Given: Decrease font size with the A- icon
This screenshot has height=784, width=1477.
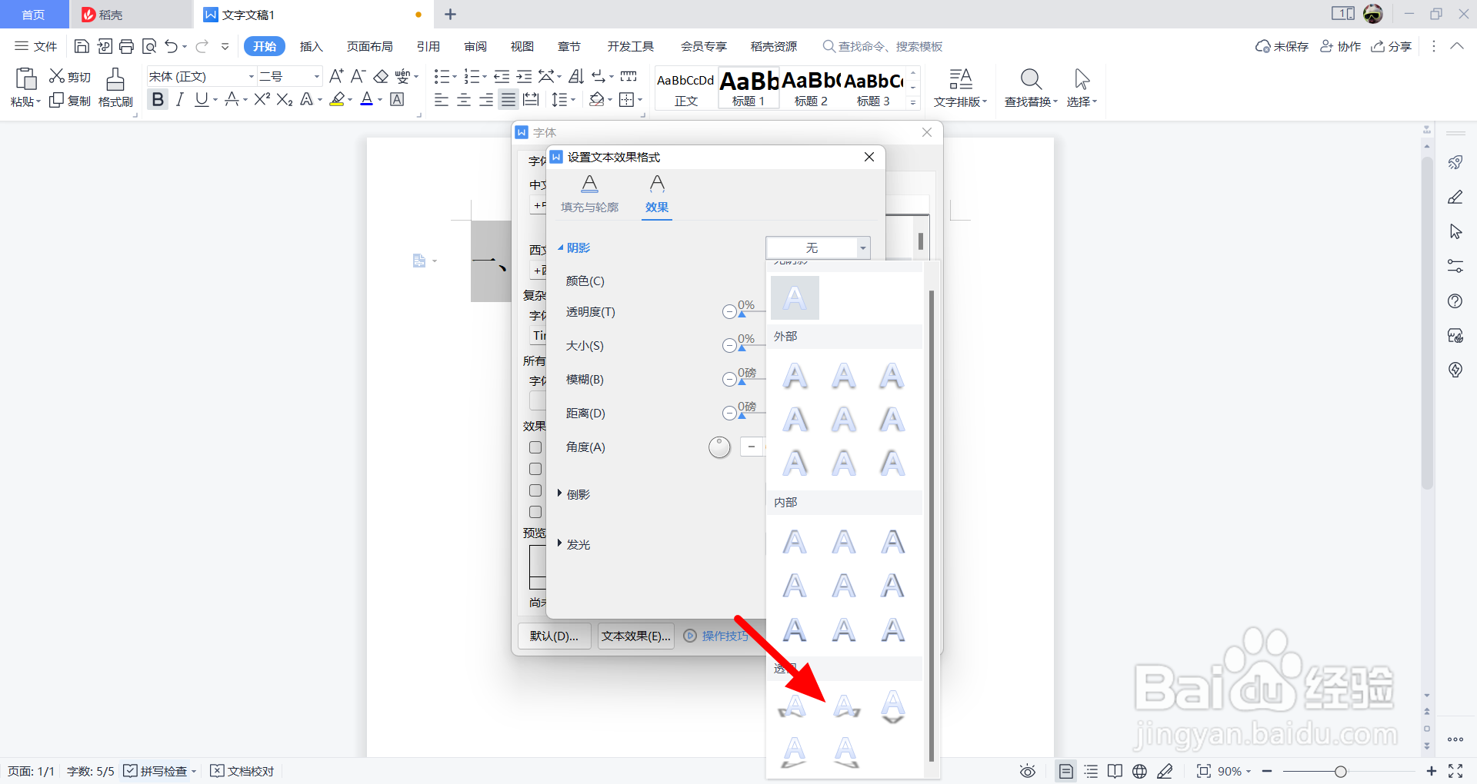Looking at the screenshot, I should click(x=358, y=76).
